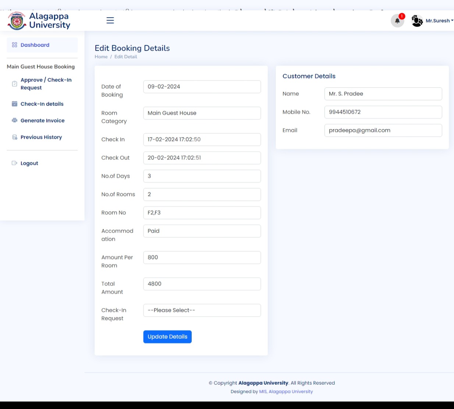Click into the Total Amount field
Screen dimensions: 454x409
202,284
